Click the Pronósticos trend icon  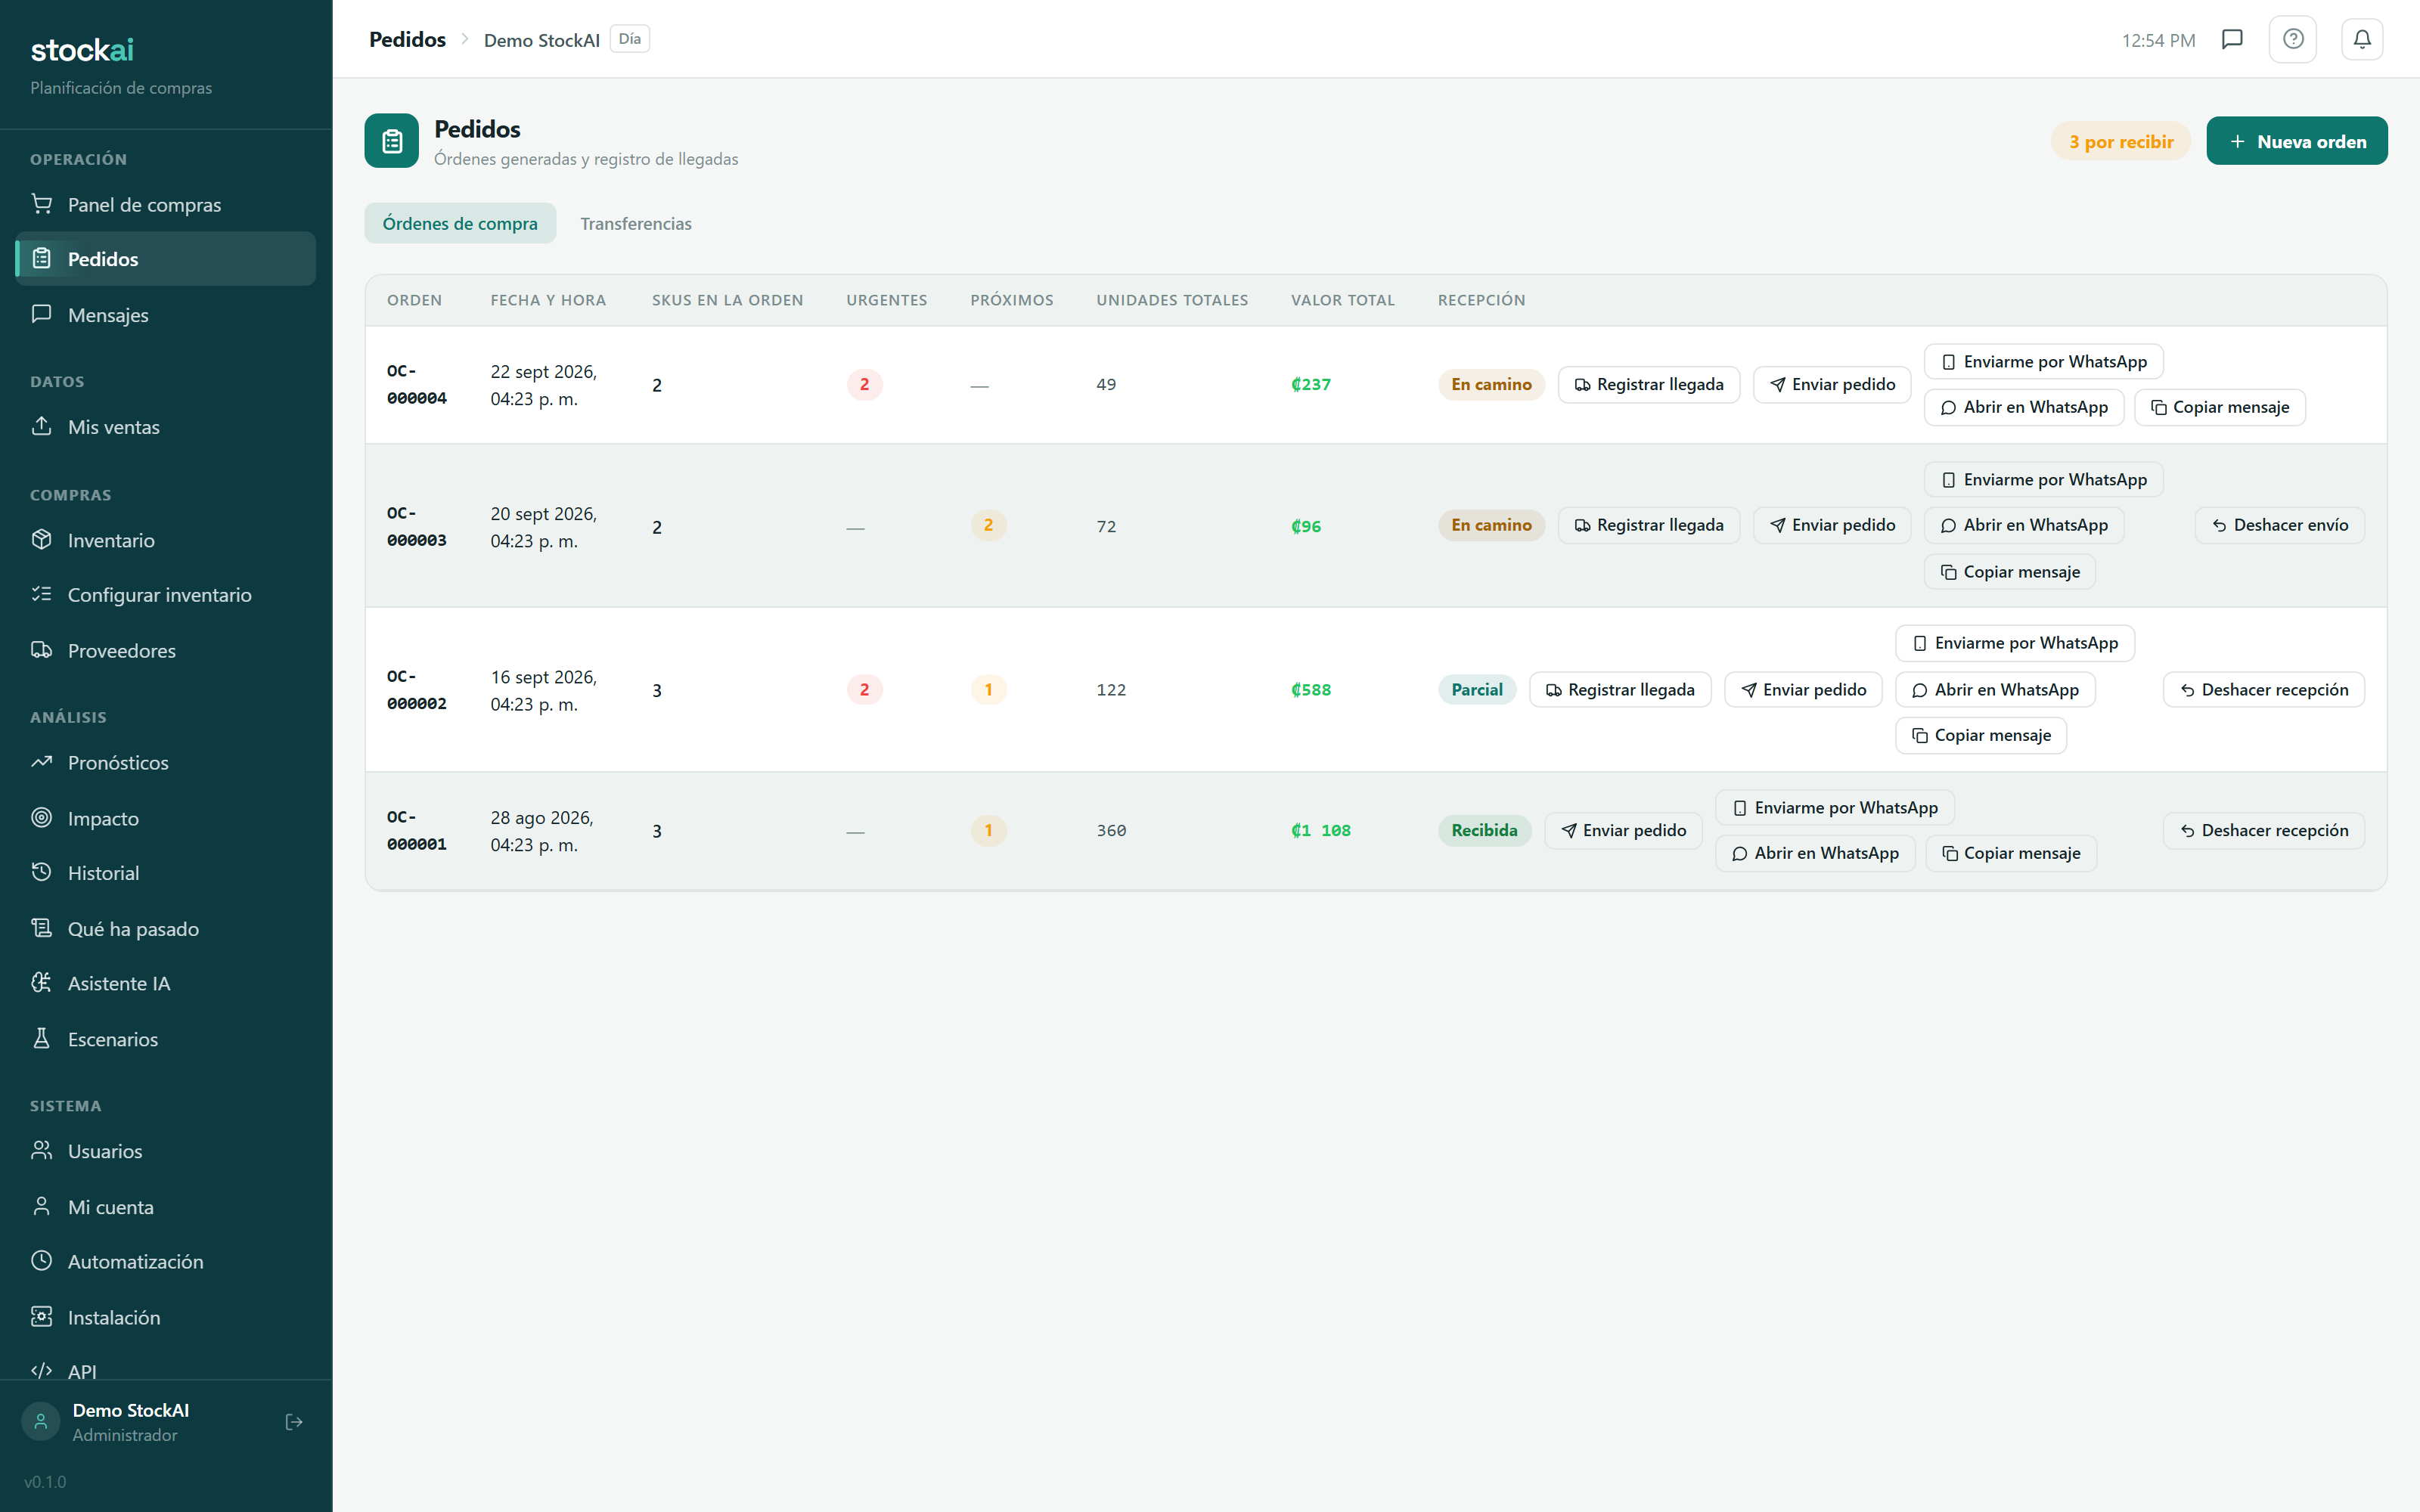coord(42,762)
